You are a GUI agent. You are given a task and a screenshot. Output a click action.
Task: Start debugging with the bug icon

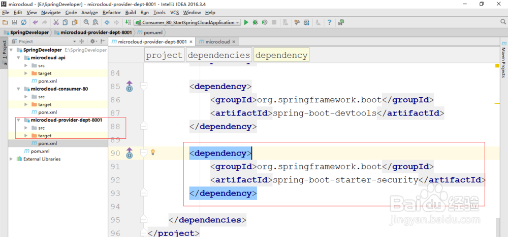point(256,22)
